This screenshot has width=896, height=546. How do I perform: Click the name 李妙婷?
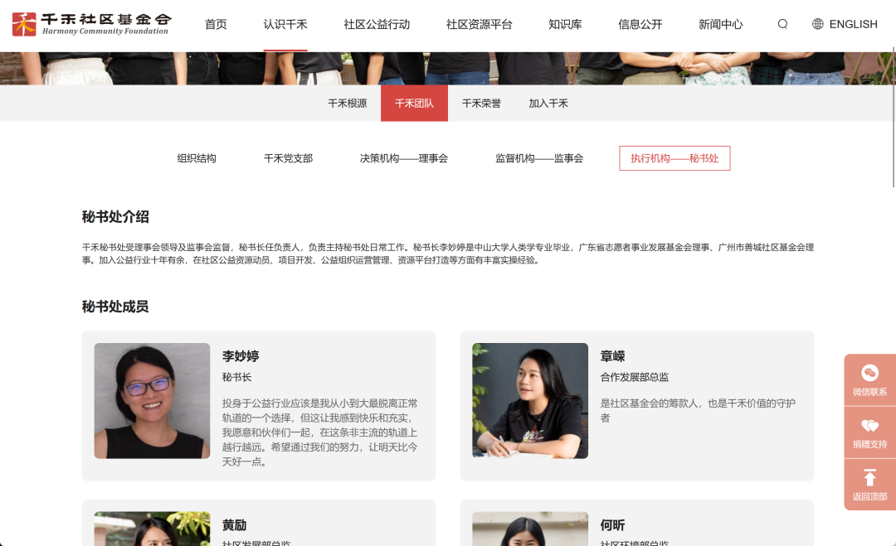click(241, 356)
